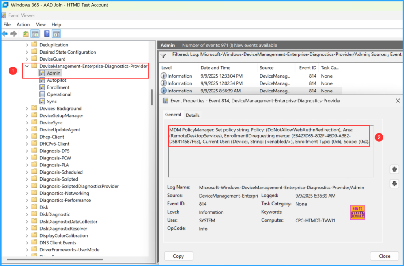Switch to the Details tab

coord(193,115)
